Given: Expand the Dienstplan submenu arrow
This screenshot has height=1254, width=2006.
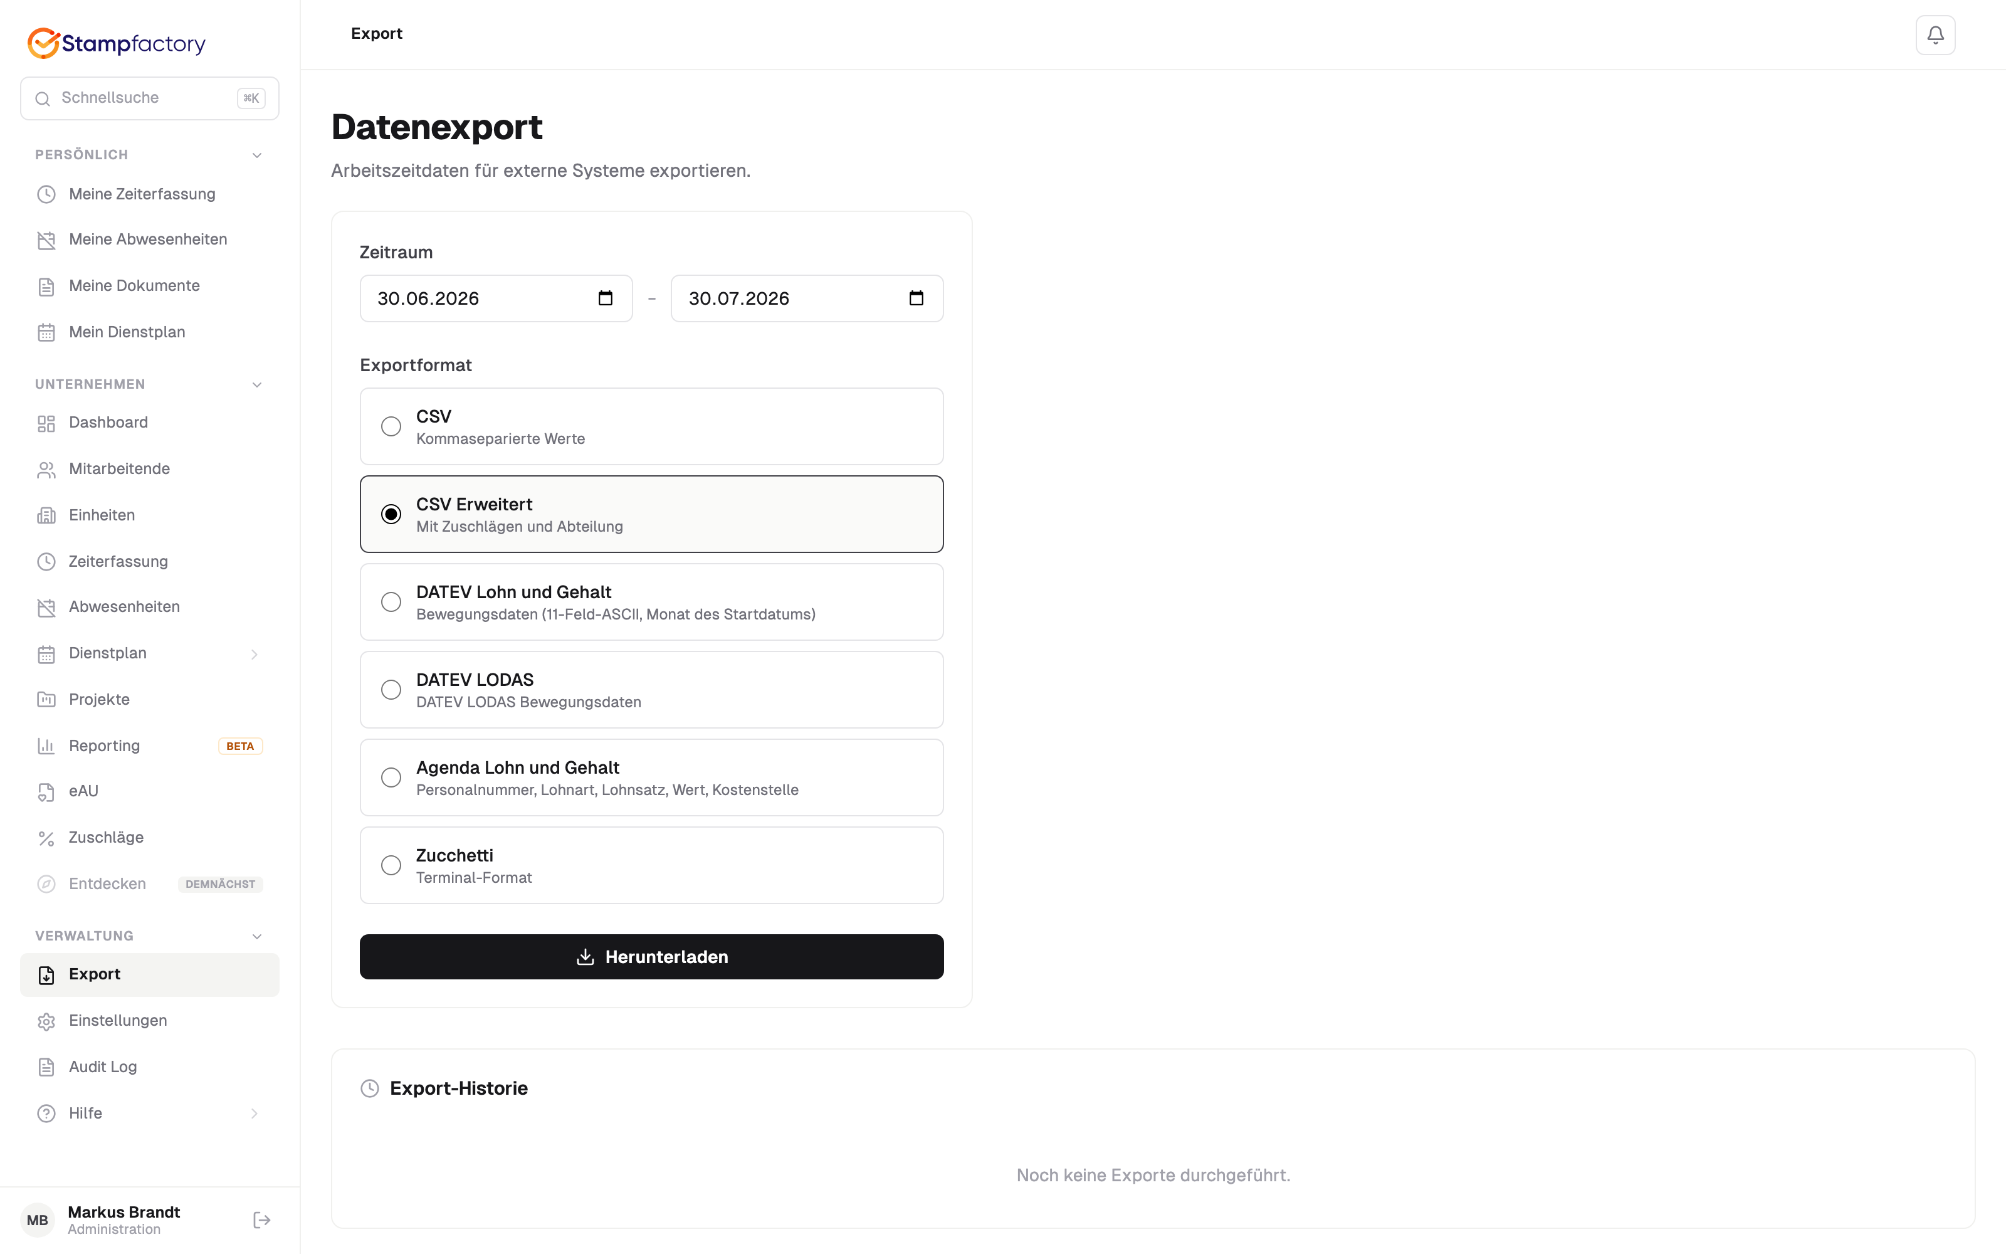Looking at the screenshot, I should click(255, 653).
